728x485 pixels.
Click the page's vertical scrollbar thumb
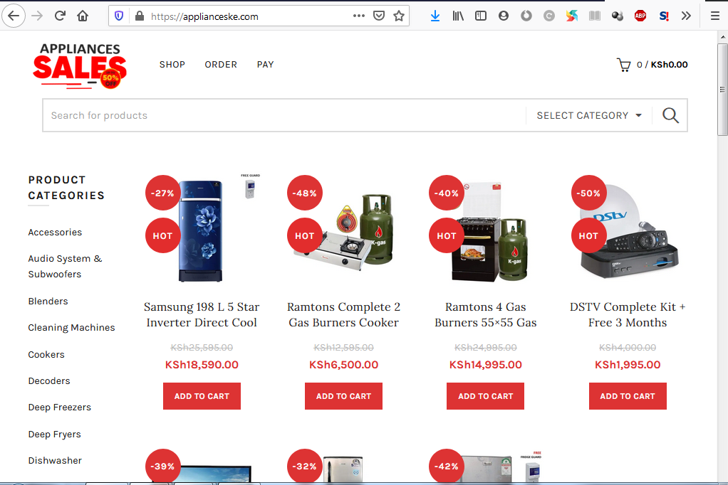pos(722,89)
